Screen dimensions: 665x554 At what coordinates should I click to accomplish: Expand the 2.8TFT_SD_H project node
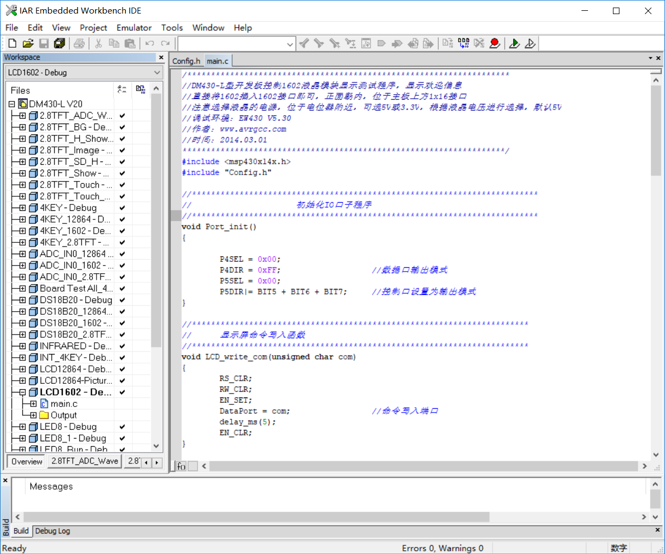click(22, 162)
